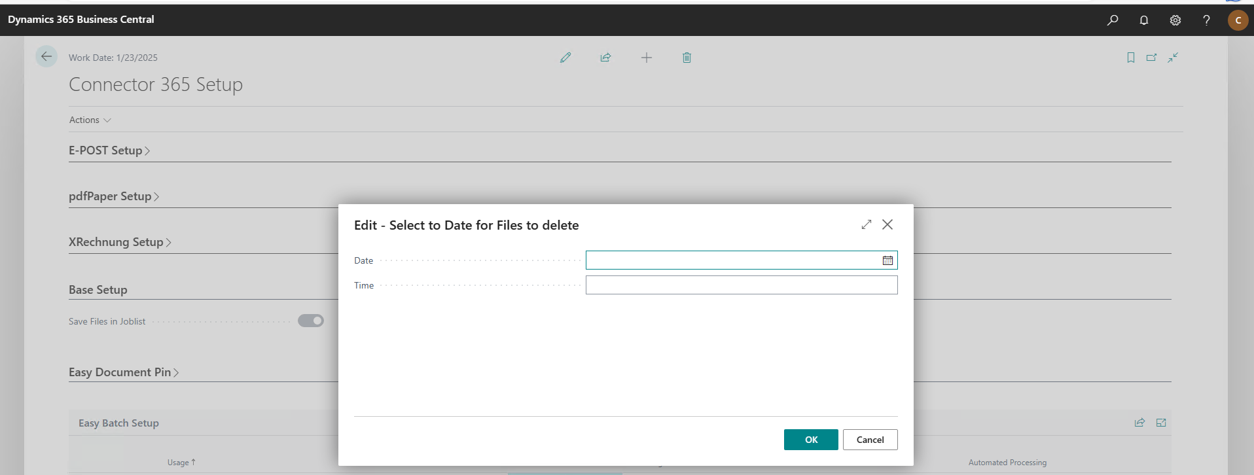Open the Actions dropdown menu
The width and height of the screenshot is (1254, 475).
pyautogui.click(x=90, y=120)
